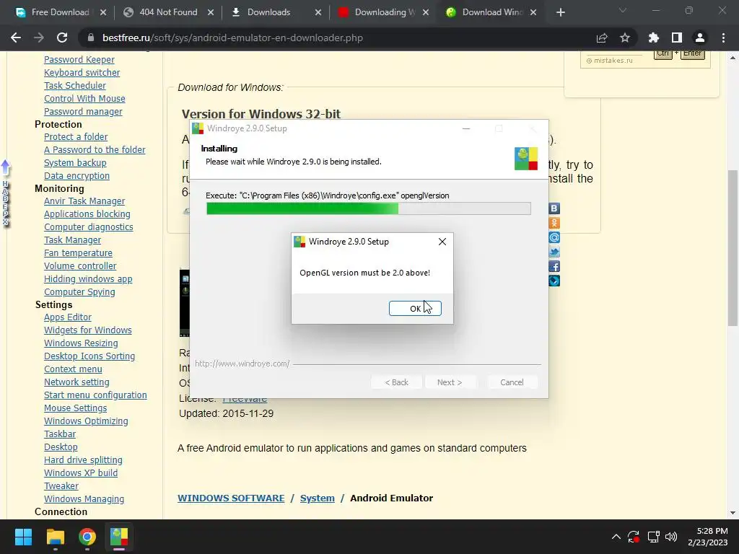
Task: Open tab search dropdown chevron
Action: pos(623,10)
